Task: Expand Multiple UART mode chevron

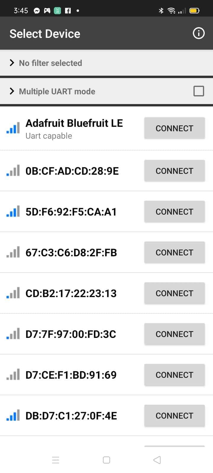Action: click(12, 91)
